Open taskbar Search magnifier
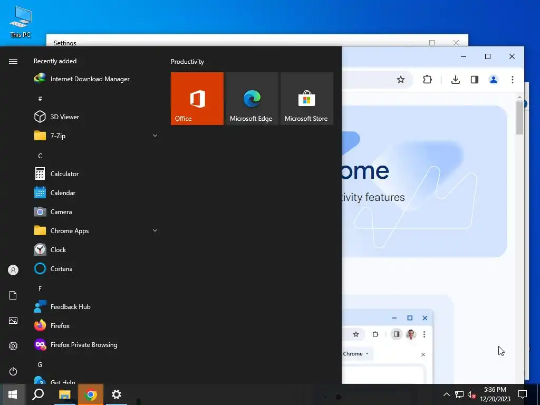The image size is (540, 405). pos(38,394)
